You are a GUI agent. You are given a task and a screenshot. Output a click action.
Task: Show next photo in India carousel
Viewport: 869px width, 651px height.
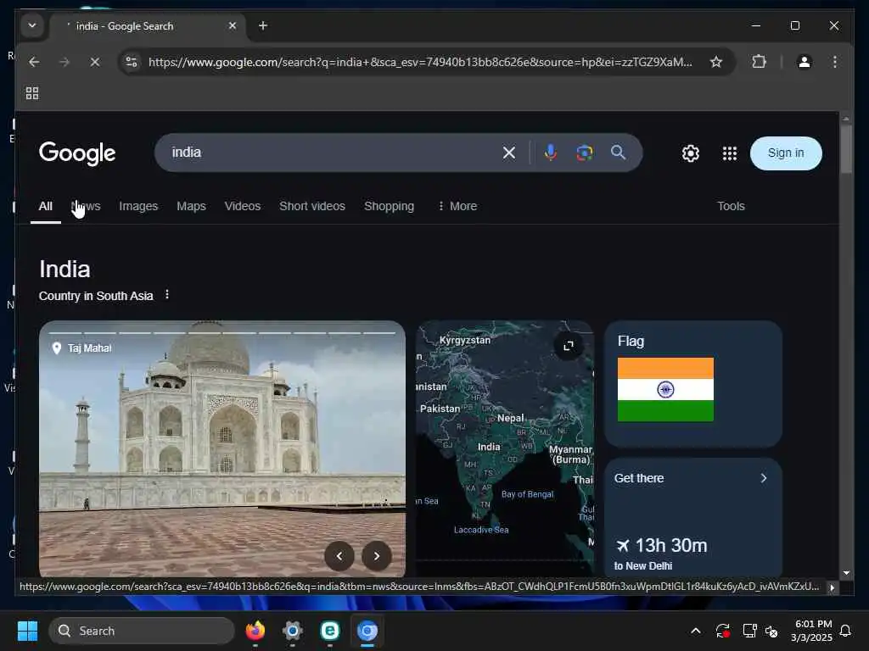[376, 556]
